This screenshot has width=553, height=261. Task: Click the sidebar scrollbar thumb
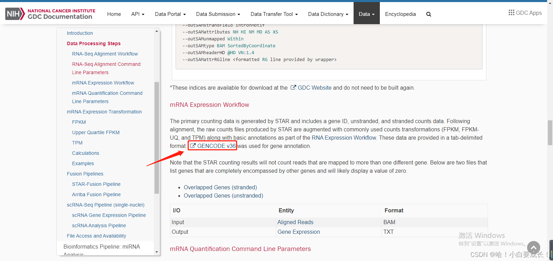pyautogui.click(x=157, y=138)
